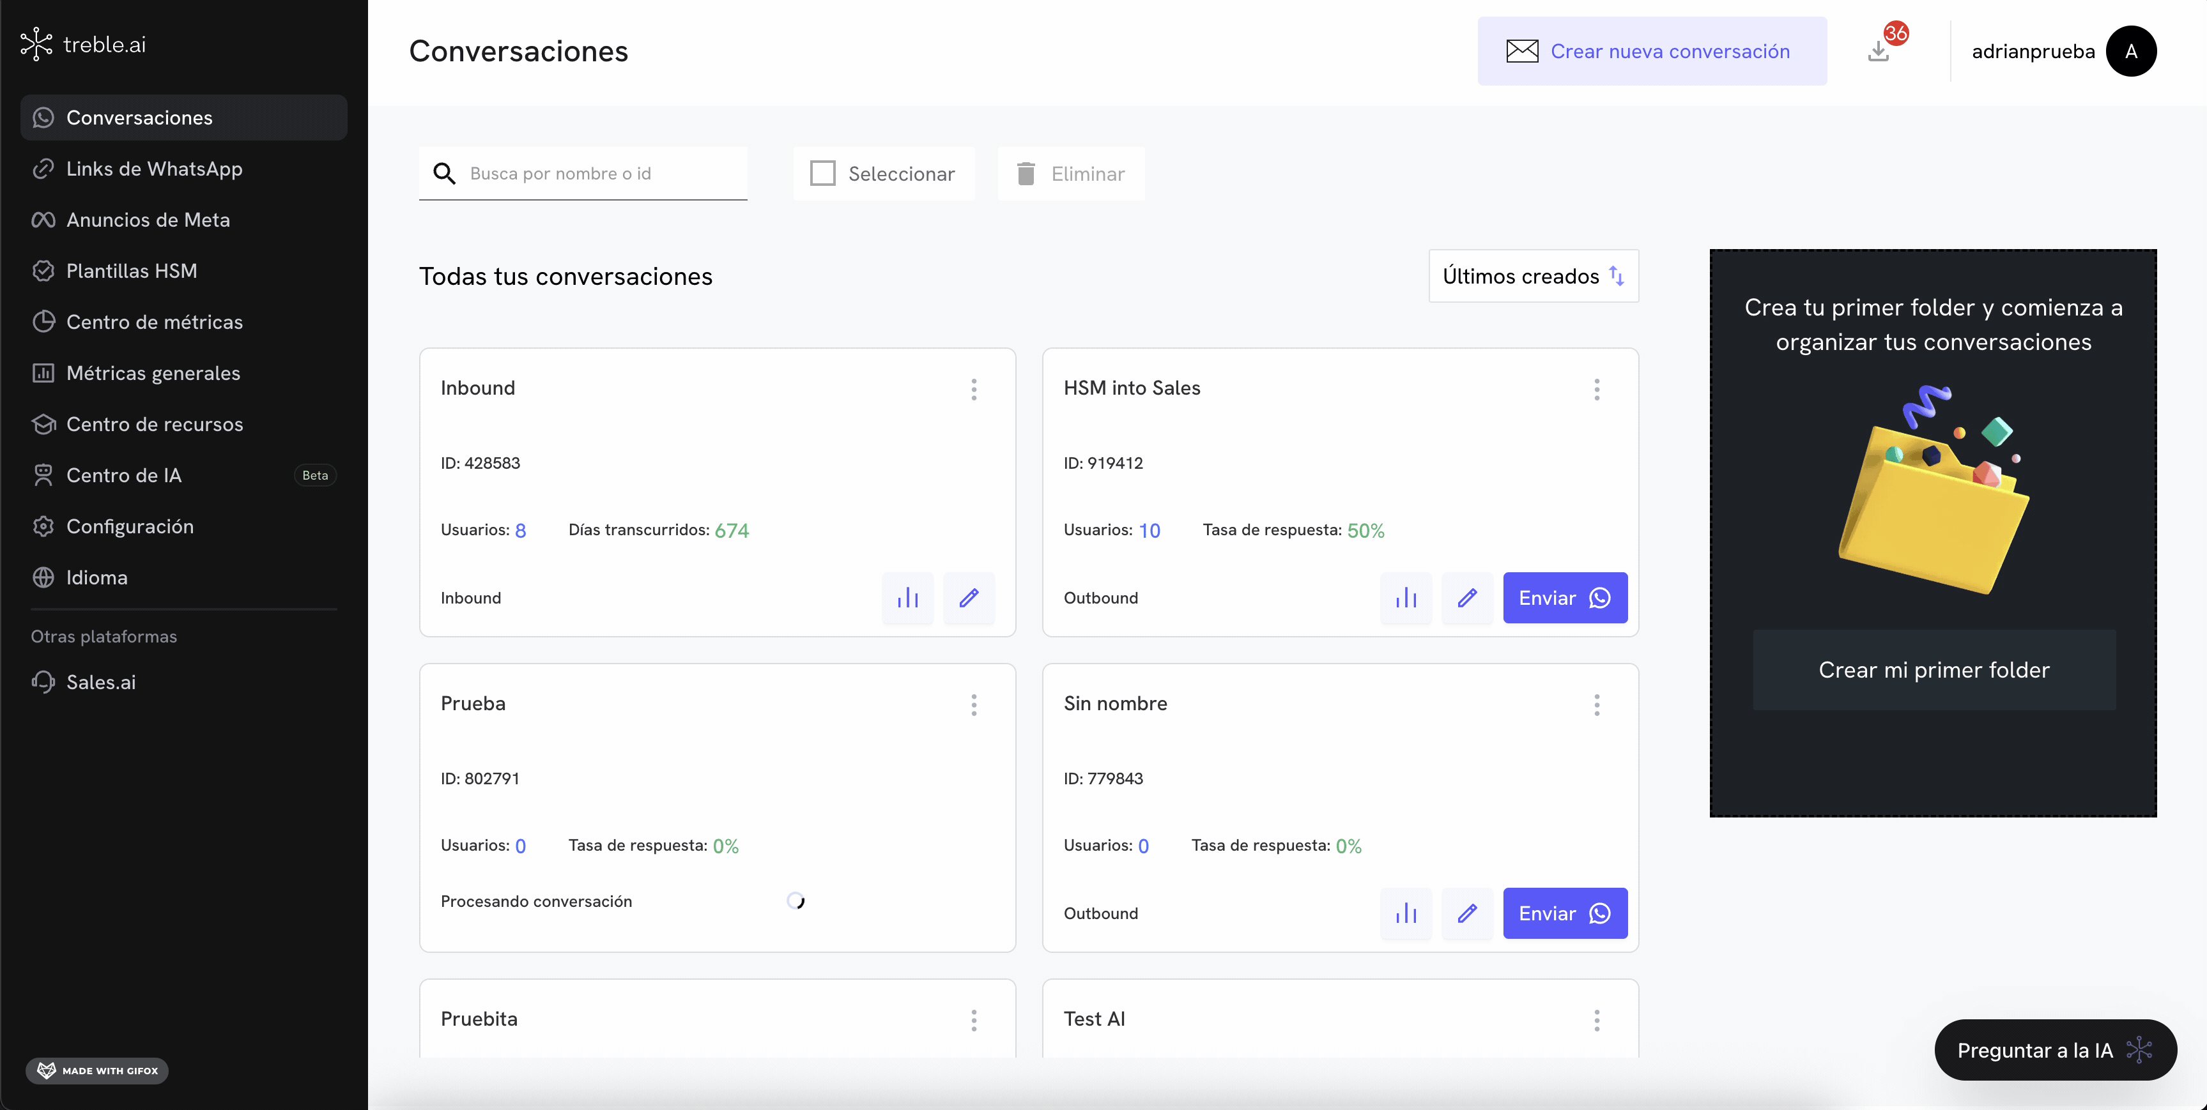This screenshot has height=1110, width=2207.
Task: Toggle the Seleccionar checkbox
Action: [x=822, y=174]
